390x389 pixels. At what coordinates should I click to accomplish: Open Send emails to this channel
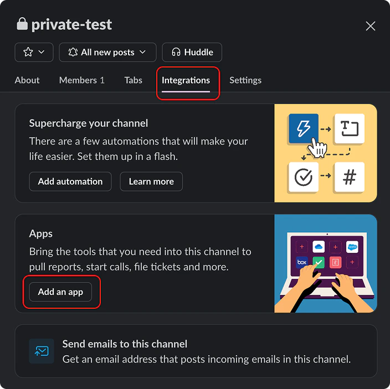coord(196,351)
